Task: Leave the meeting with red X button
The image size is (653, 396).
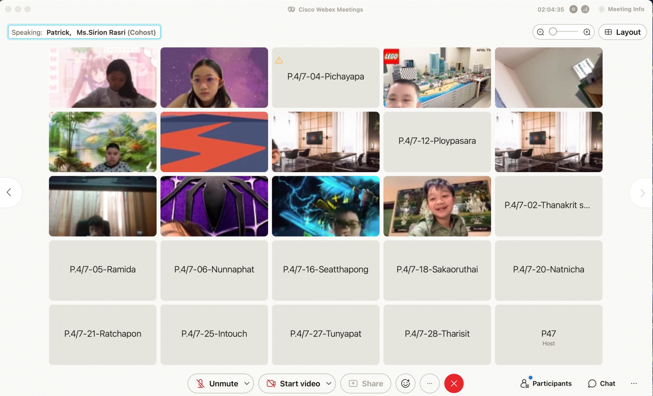Action: 454,383
